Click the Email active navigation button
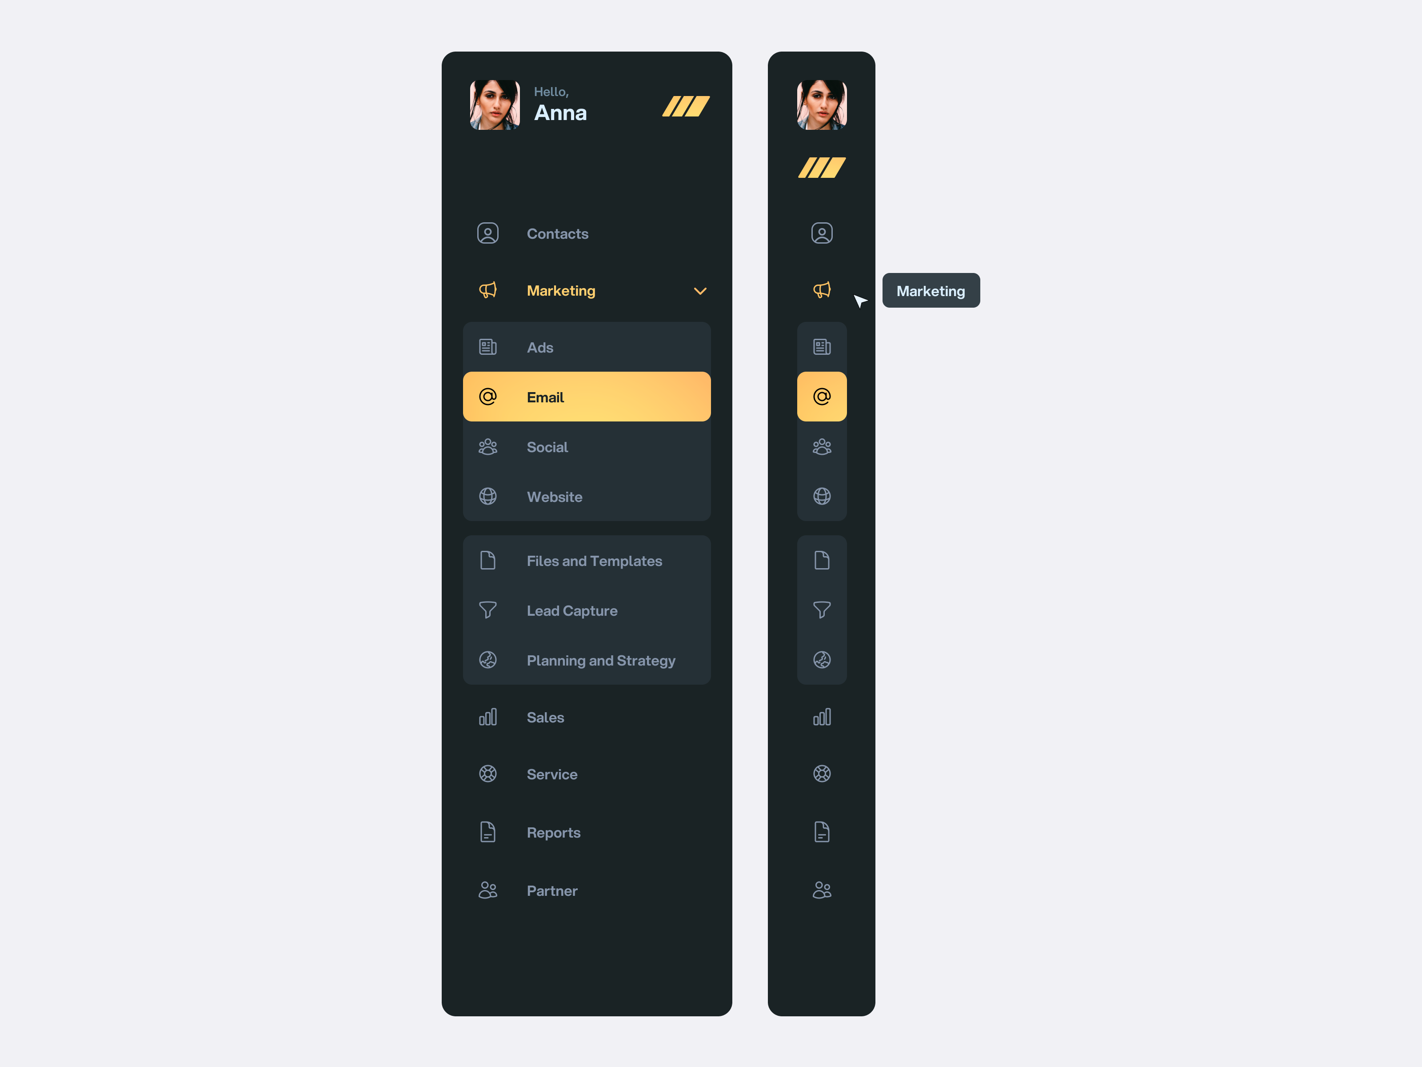The image size is (1422, 1067). (586, 397)
